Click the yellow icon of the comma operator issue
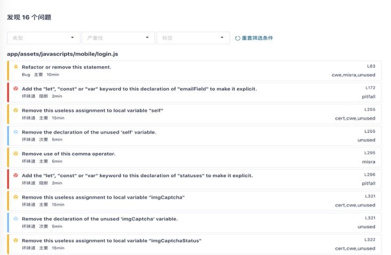 [x=15, y=153]
